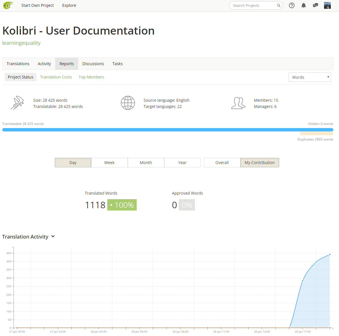Toggle the Overall statistics view
The width and height of the screenshot is (339, 336).
(x=222, y=163)
